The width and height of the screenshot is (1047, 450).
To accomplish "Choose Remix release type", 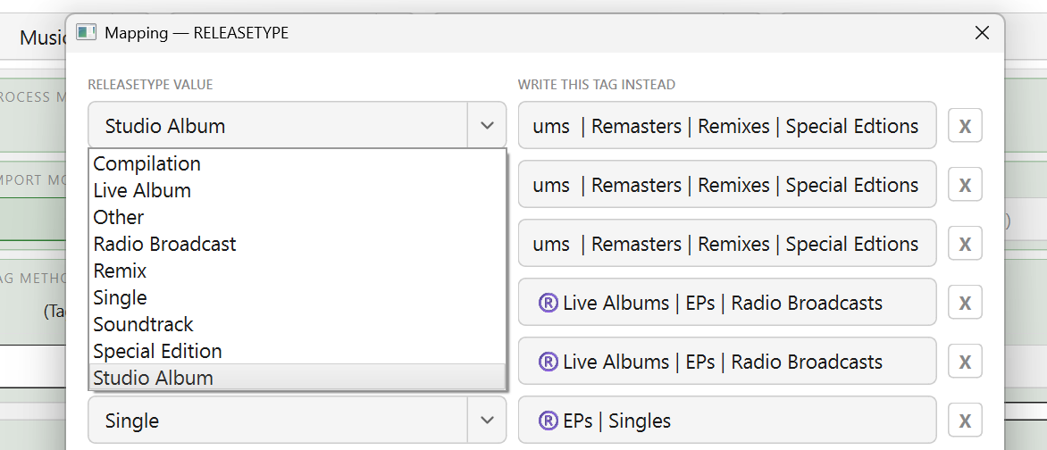I will click(x=120, y=271).
